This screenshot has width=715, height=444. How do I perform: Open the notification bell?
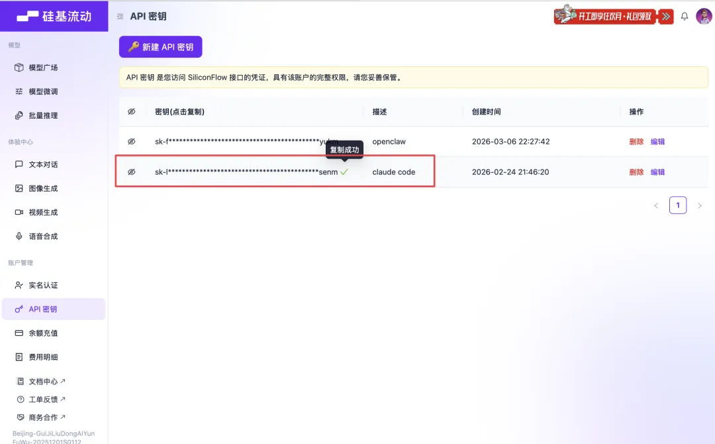(685, 17)
